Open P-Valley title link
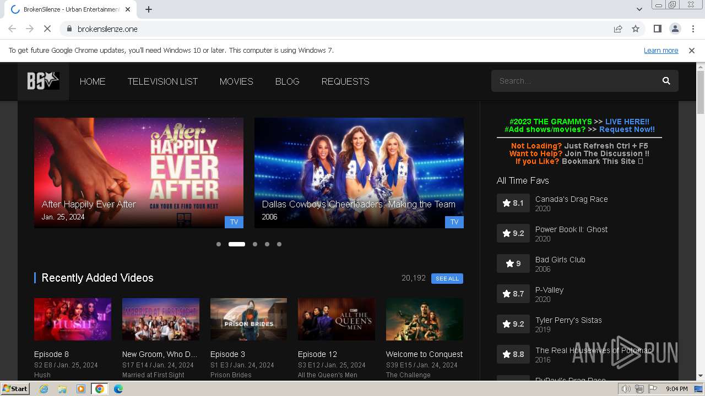This screenshot has width=705, height=396. coord(550,290)
